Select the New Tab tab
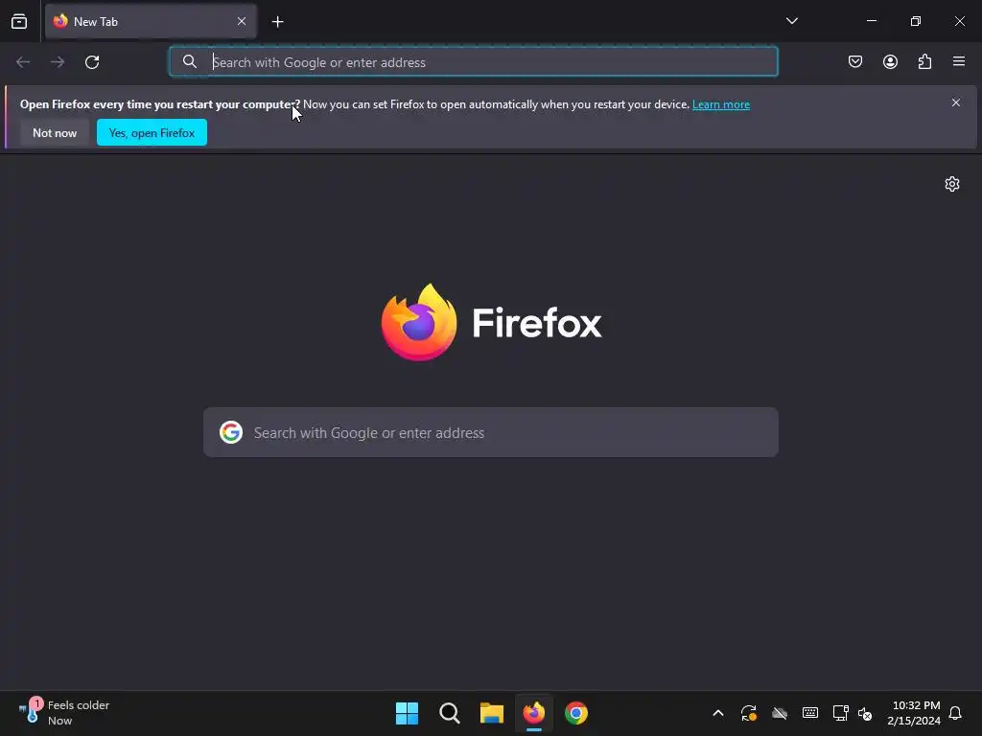This screenshot has height=736, width=982. [151, 21]
